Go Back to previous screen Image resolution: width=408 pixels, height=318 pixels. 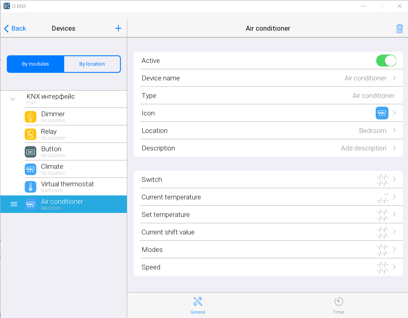[x=15, y=29]
